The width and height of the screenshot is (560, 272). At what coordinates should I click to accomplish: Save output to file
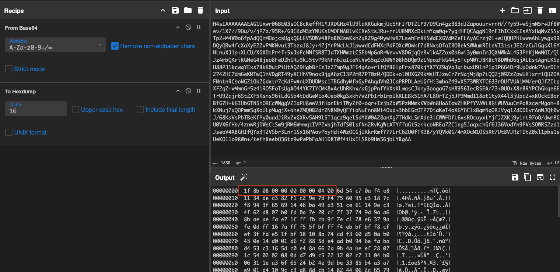(515, 178)
